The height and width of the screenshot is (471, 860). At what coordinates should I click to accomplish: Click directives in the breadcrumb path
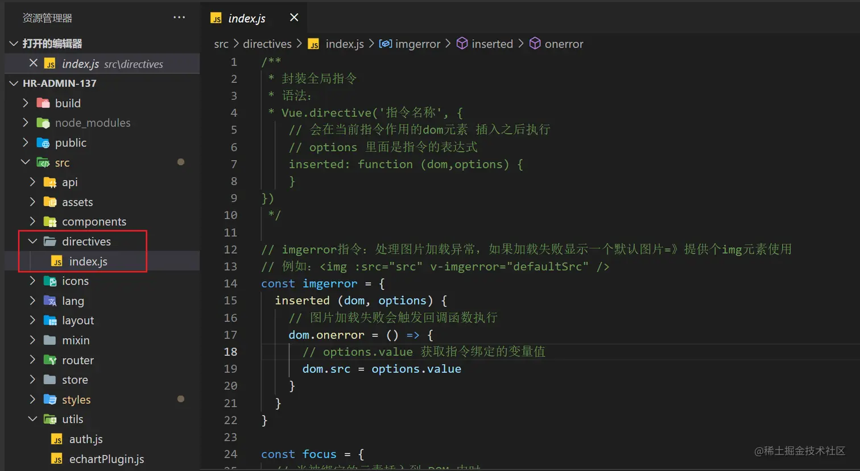click(x=267, y=44)
